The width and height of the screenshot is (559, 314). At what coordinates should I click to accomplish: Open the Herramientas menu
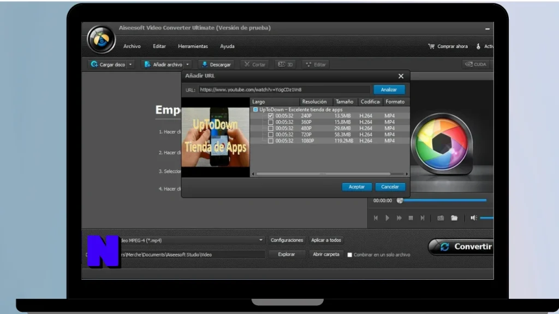193,46
